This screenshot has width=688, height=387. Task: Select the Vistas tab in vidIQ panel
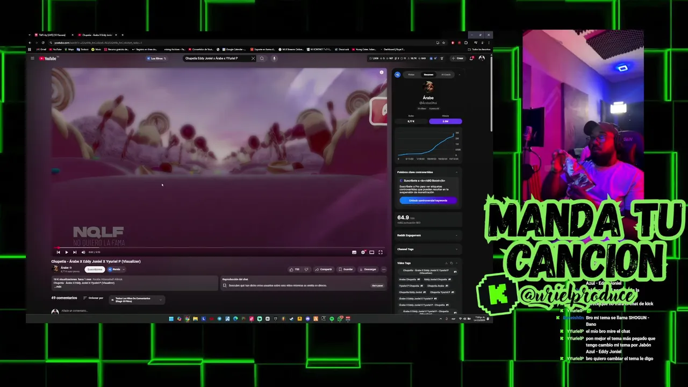pos(411,75)
